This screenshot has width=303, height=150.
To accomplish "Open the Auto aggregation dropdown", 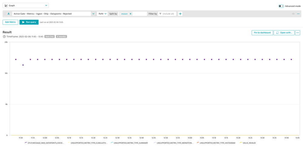I will point(102,14).
